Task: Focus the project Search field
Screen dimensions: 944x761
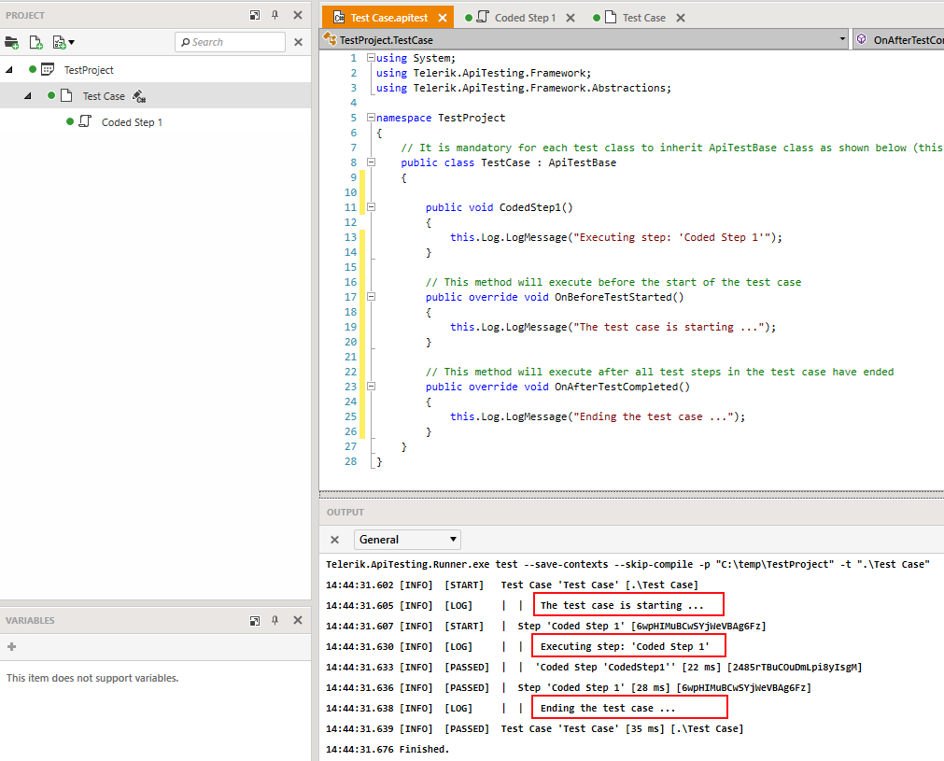Action: (x=230, y=42)
